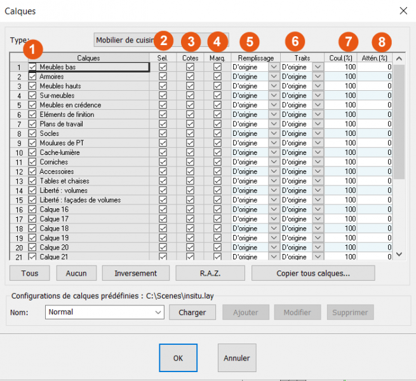This screenshot has width=416, height=381.
Task: Click the Tous button
Action: (30, 273)
